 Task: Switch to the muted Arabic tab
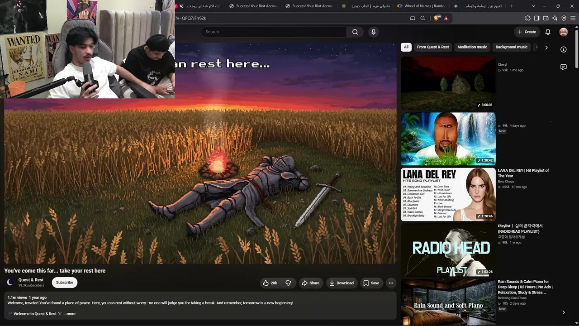200,6
